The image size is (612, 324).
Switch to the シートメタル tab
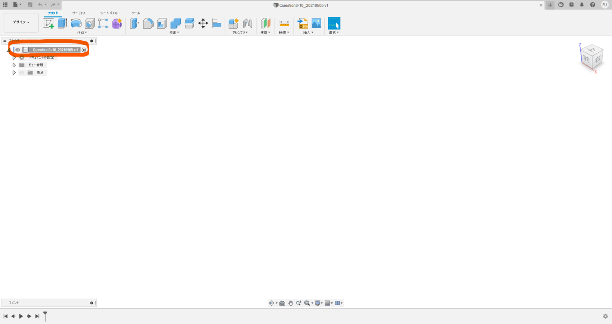[109, 12]
